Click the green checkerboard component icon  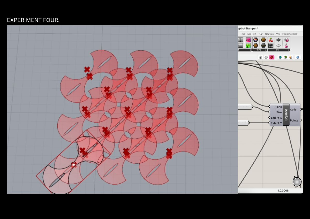248,46
